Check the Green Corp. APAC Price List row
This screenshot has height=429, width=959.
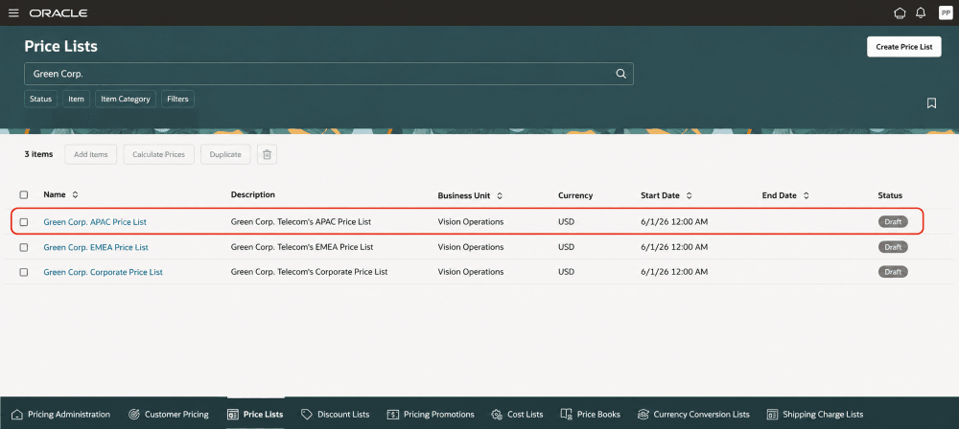tap(24, 222)
